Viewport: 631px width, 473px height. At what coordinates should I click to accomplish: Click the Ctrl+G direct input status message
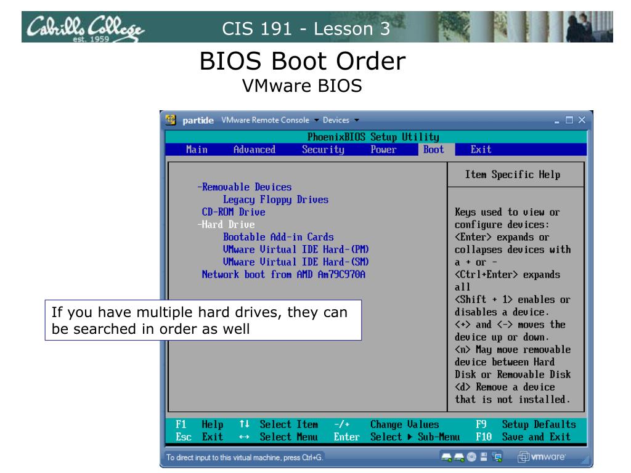(244, 458)
